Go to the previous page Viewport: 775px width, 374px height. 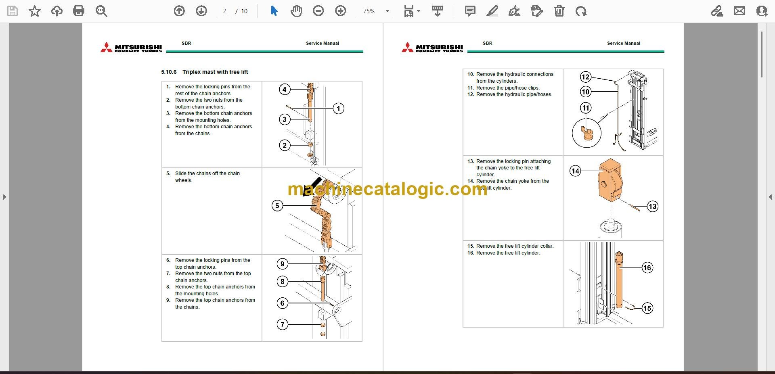(179, 11)
